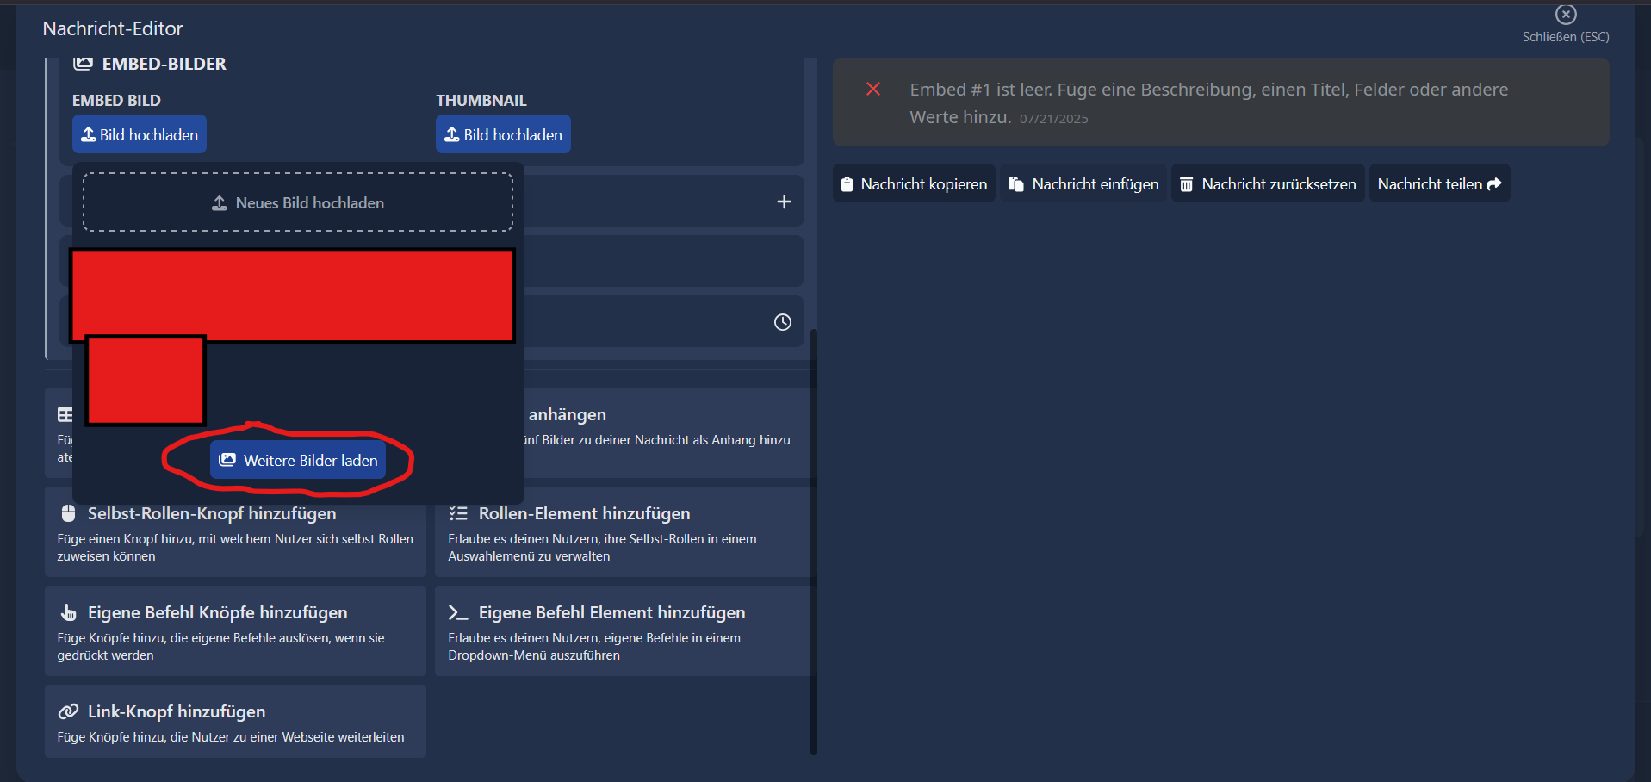Select Eigene Befehl Knöpfe hinzufügen
Image resolution: width=1651 pixels, height=782 pixels.
(x=235, y=631)
